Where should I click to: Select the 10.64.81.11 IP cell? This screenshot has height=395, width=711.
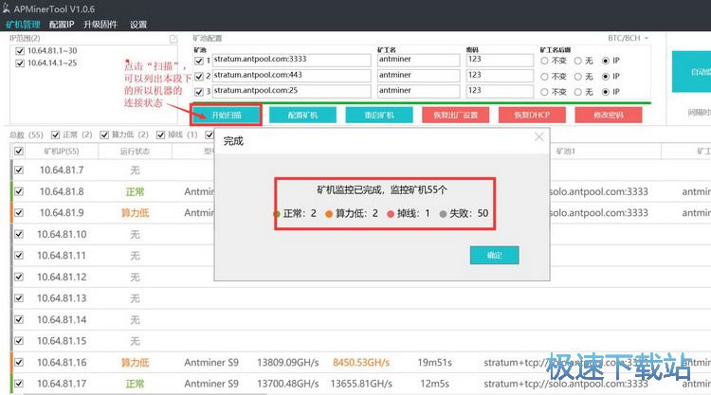62,256
